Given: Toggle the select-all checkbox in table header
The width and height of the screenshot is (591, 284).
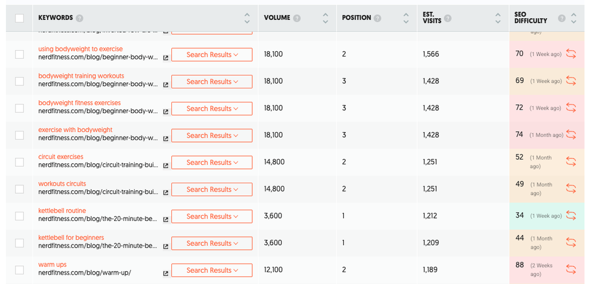Looking at the screenshot, I should (x=20, y=18).
